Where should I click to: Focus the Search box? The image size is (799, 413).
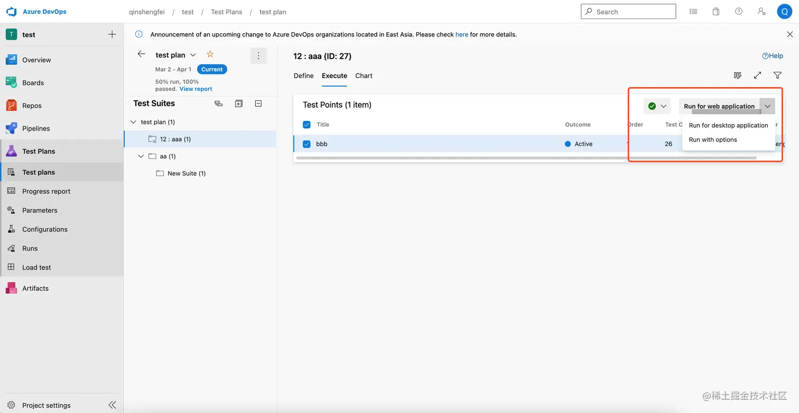coord(628,12)
